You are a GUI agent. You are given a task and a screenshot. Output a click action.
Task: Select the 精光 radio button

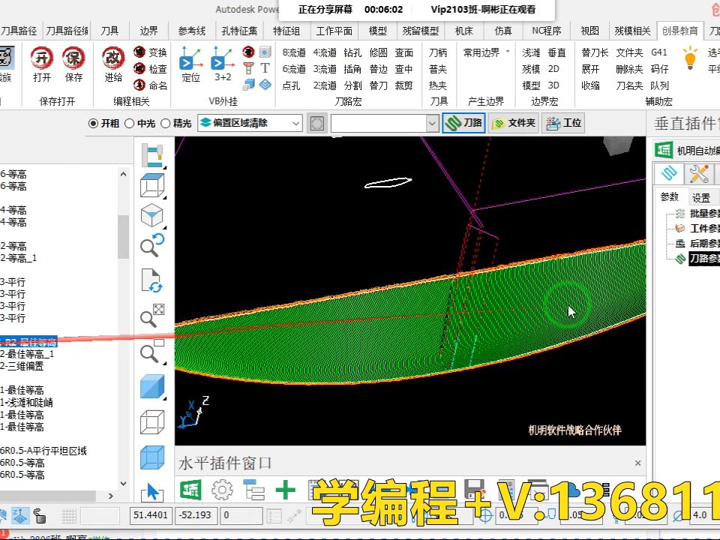click(165, 124)
